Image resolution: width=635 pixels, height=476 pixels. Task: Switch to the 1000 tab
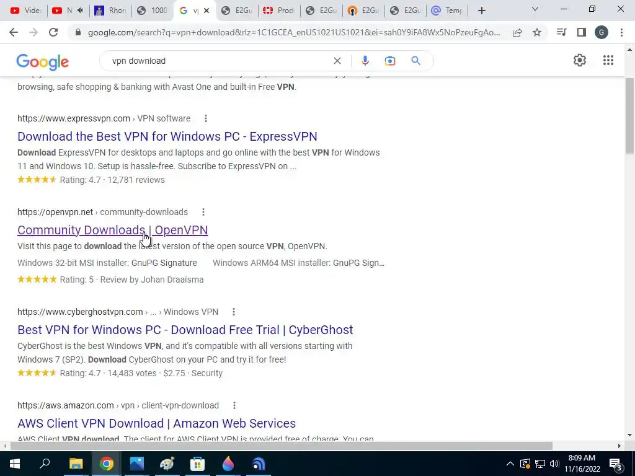click(153, 11)
